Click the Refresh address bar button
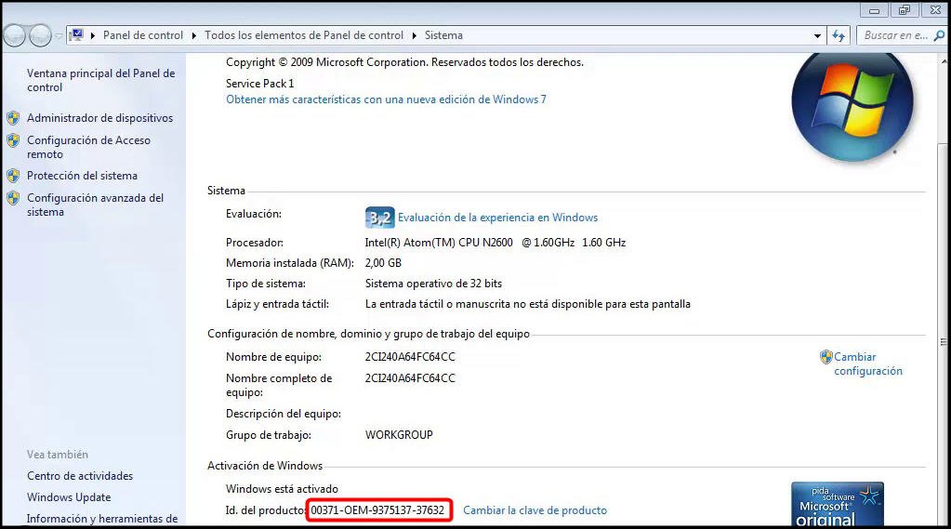Image resolution: width=951 pixels, height=529 pixels. pyautogui.click(x=839, y=35)
